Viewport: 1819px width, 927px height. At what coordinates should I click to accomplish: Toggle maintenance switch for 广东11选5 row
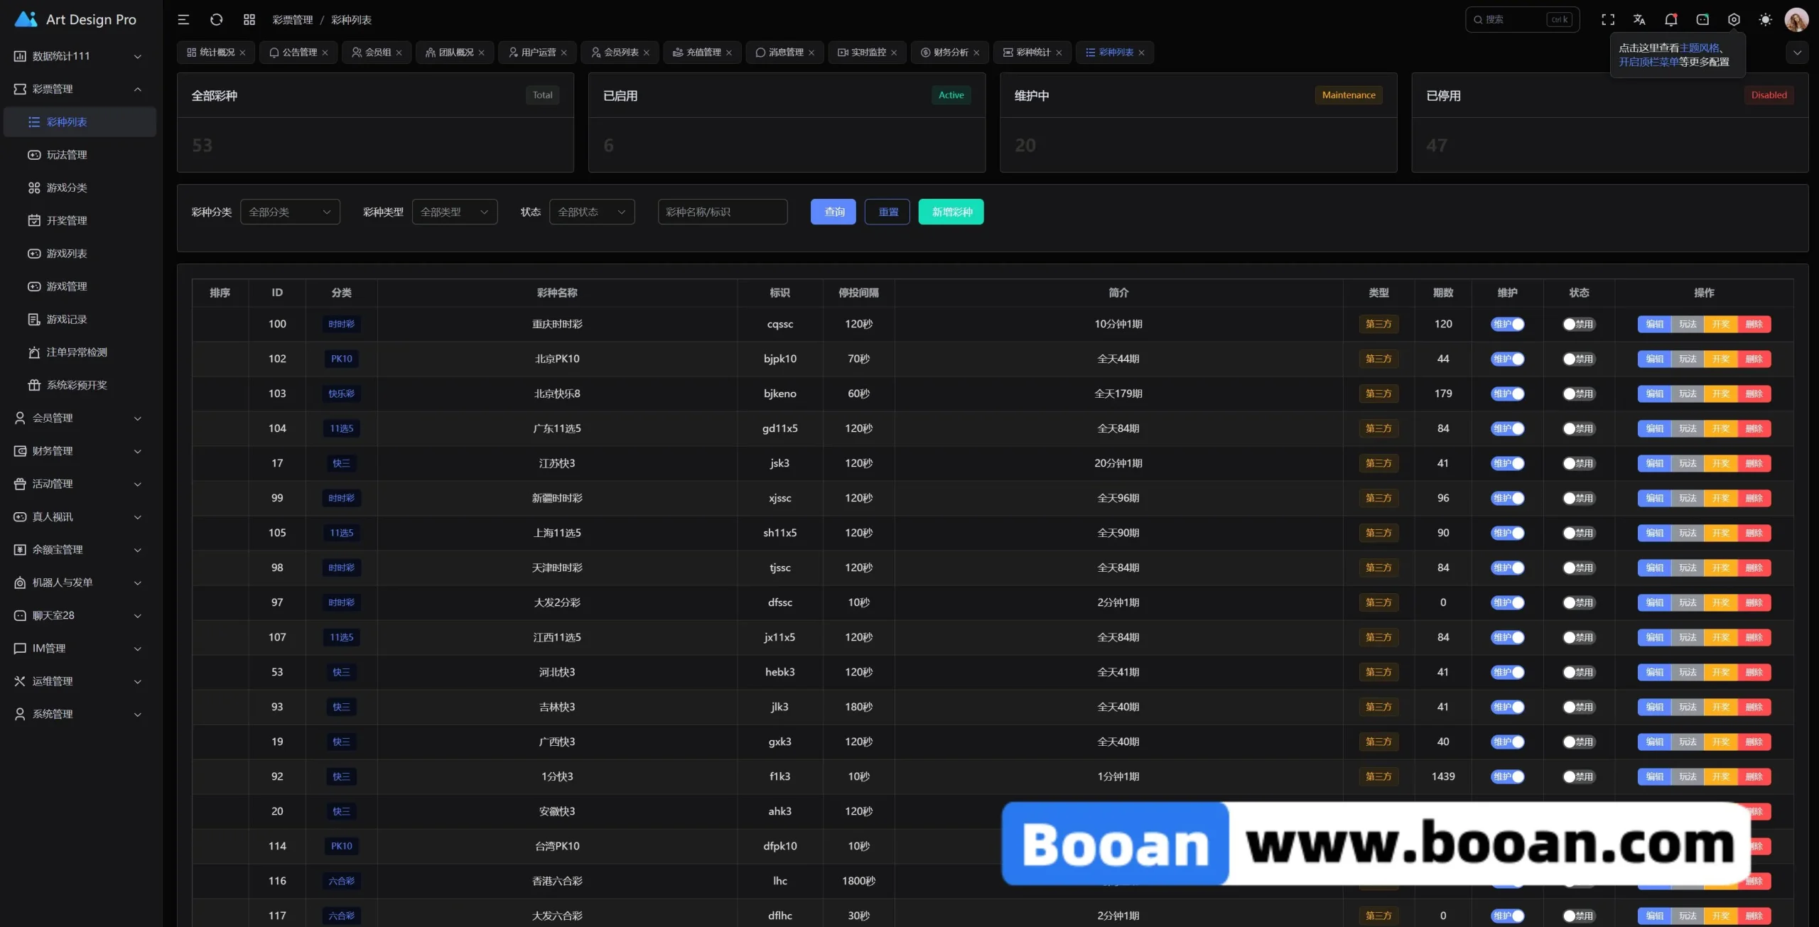(x=1507, y=429)
